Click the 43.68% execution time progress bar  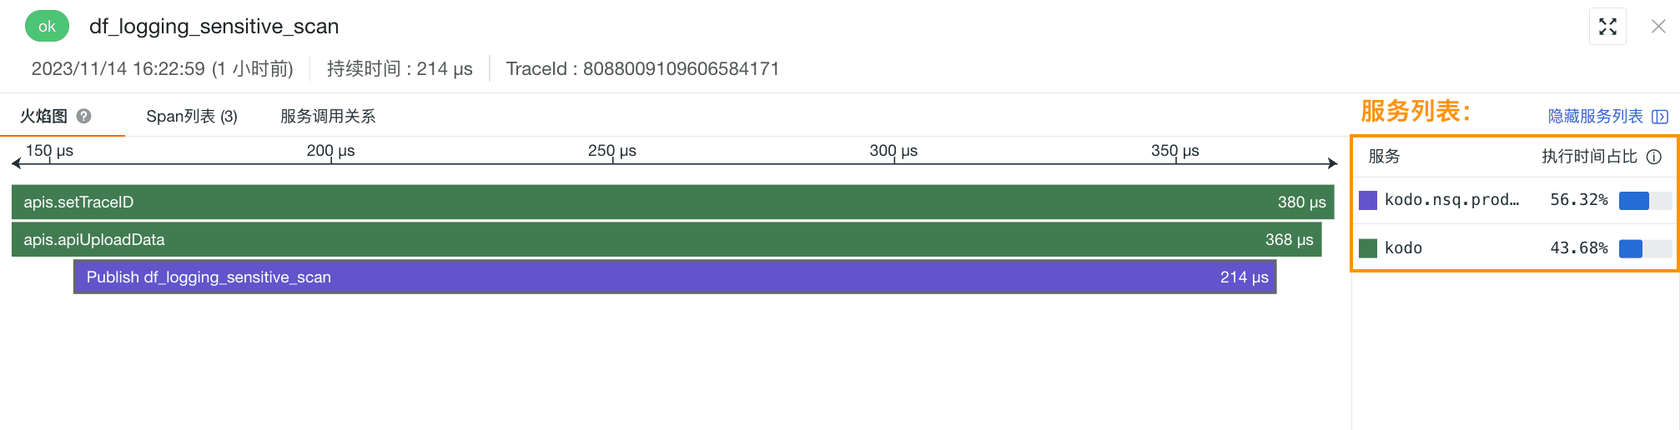1645,248
